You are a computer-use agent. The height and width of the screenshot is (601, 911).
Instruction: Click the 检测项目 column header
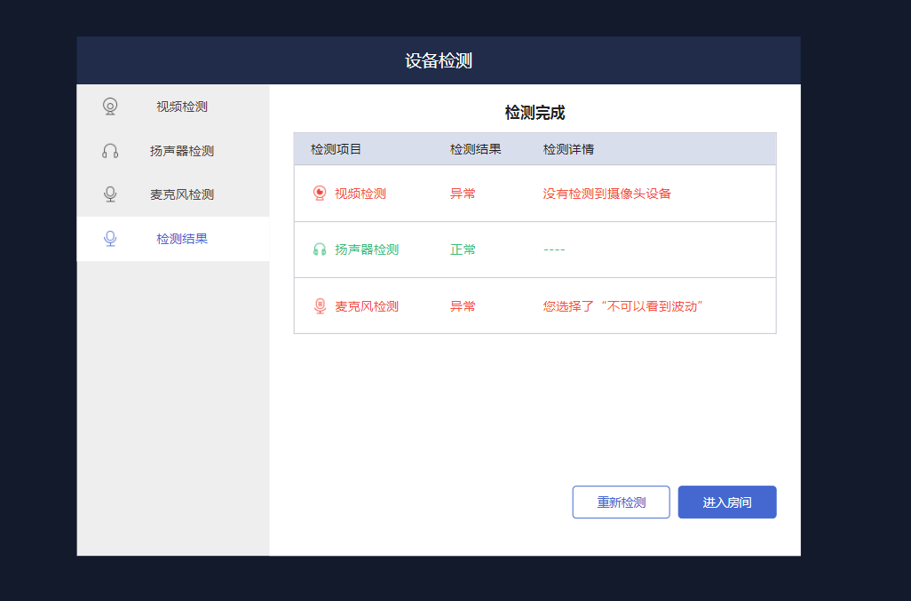tap(336, 149)
